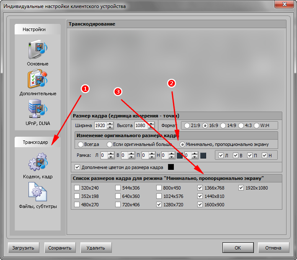This screenshot has height=260, width=297.
Task: Select Если оригинальный больше option
Action: pyautogui.click(x=110, y=144)
